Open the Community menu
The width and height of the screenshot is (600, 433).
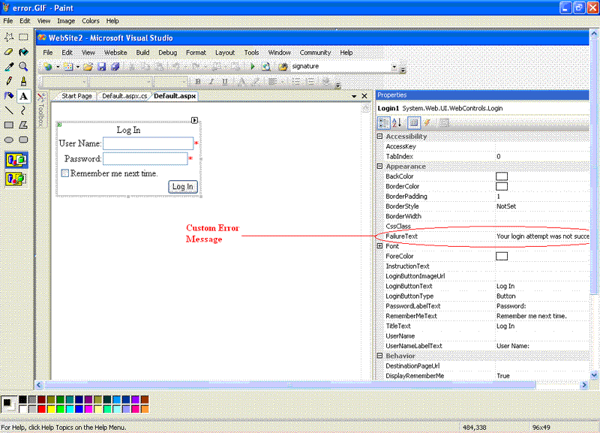[315, 53]
